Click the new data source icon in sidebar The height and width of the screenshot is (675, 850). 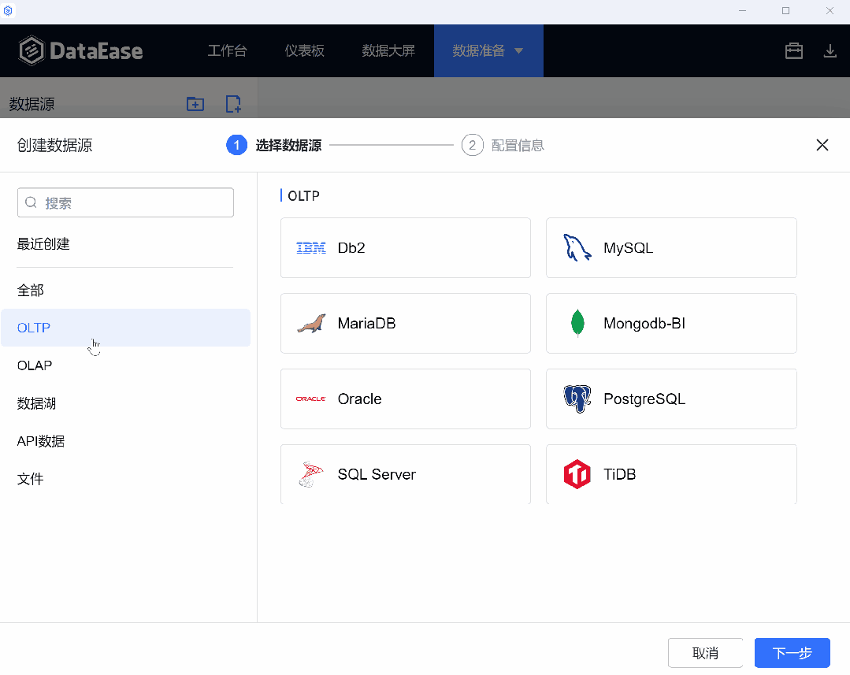coord(233,103)
